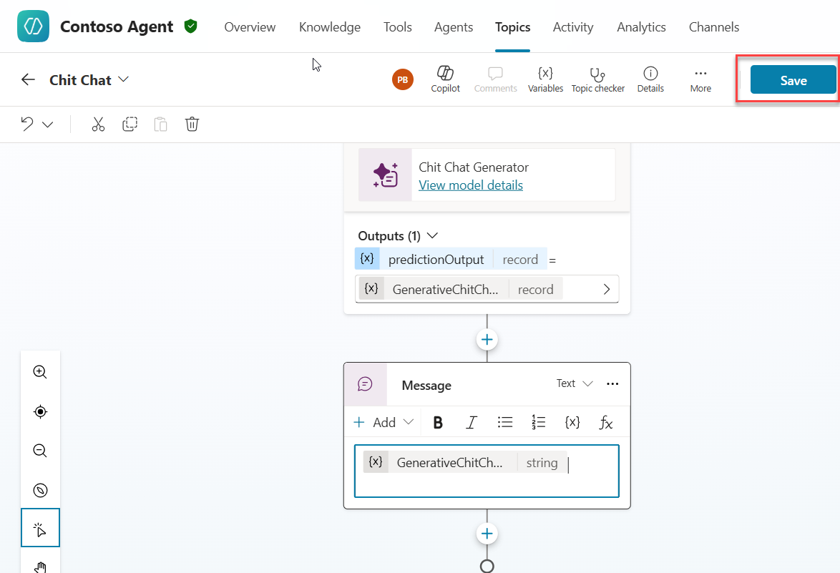Screen dimensions: 840x573
Task: Click the Save button
Action: [793, 80]
